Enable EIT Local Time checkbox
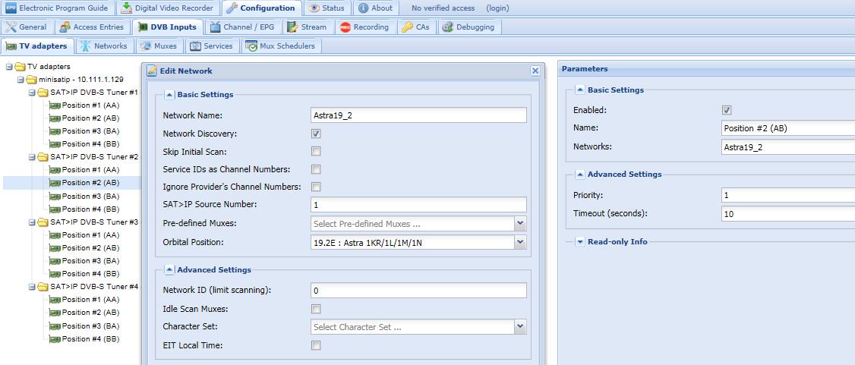Viewport: 855px width, 365px height. tap(316, 345)
